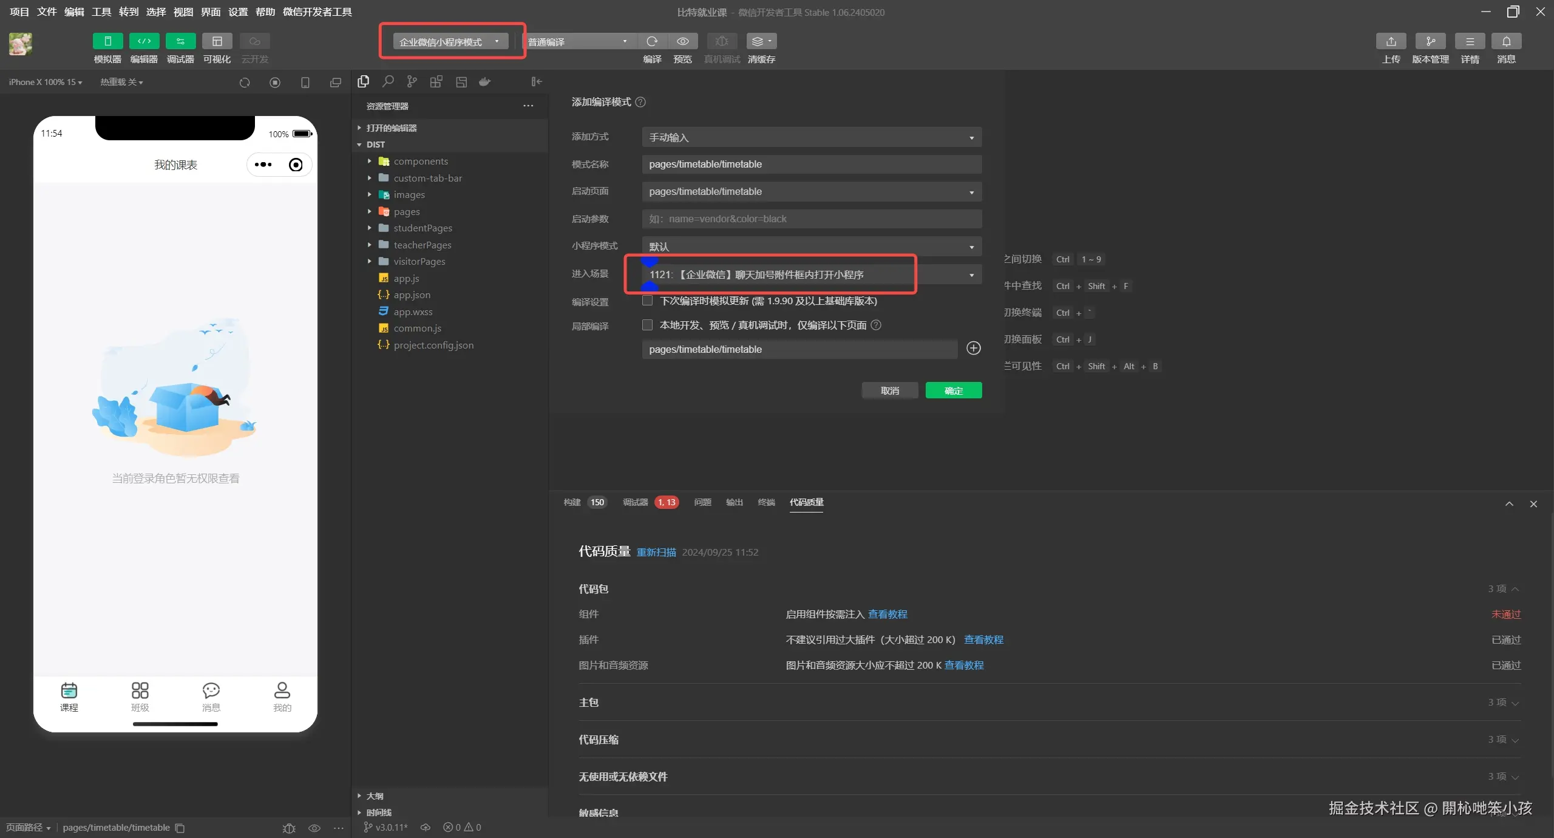The height and width of the screenshot is (838, 1554).
Task: Click the preview eye icon
Action: 682,41
